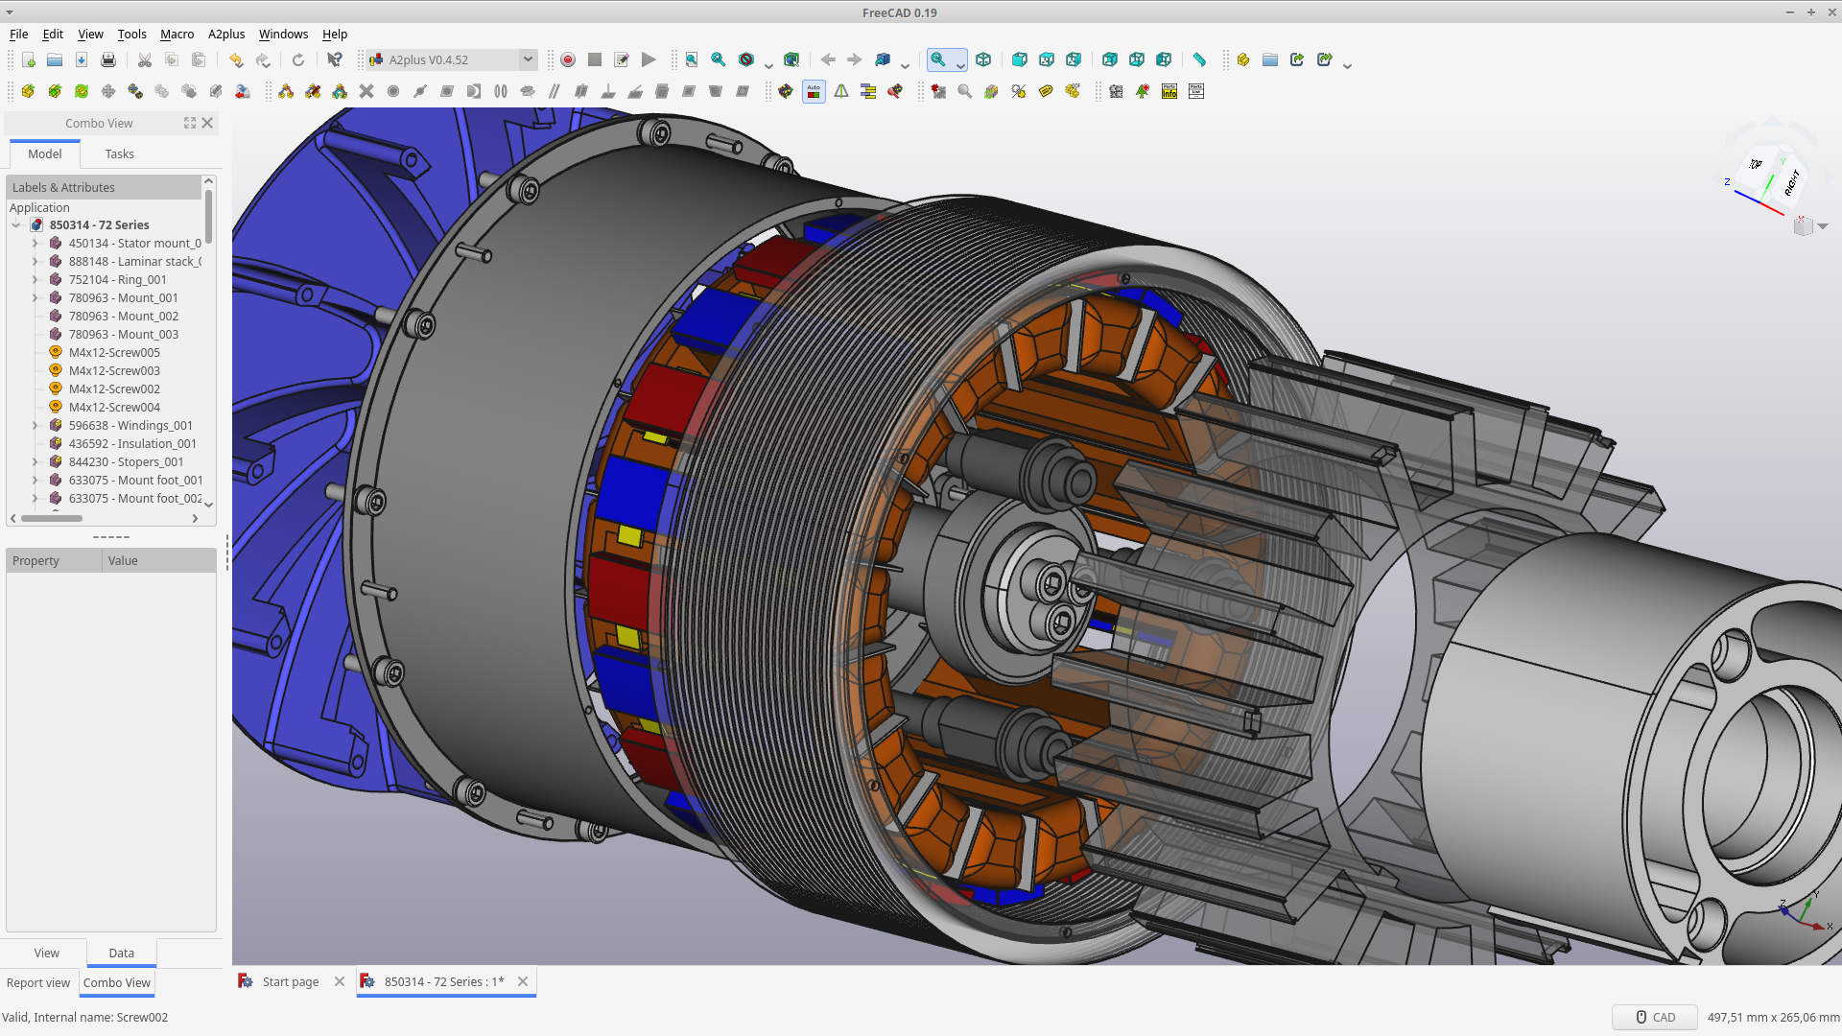The height and width of the screenshot is (1036, 1842).
Task: Open the navigation cube dropdown menu
Action: 1823,226
